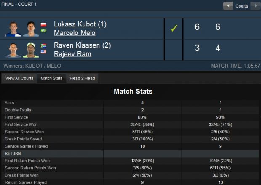
Task: Switch to the View All Courts tab
Action: click(19, 78)
